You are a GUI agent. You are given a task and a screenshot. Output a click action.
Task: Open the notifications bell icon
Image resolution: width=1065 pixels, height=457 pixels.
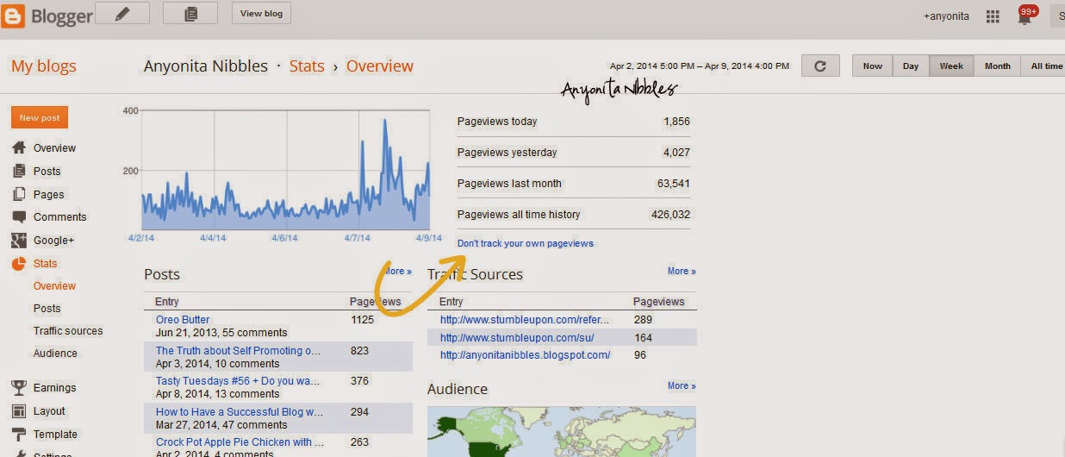pos(1025,16)
